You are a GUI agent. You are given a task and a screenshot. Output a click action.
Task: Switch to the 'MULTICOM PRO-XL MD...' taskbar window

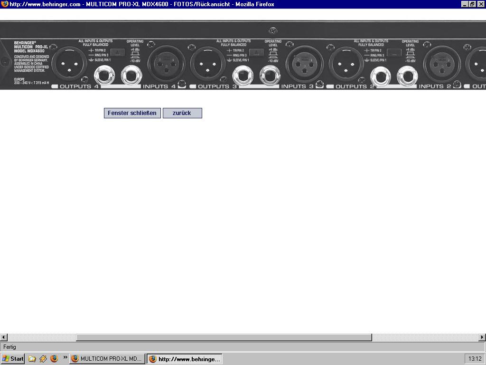pos(107,359)
